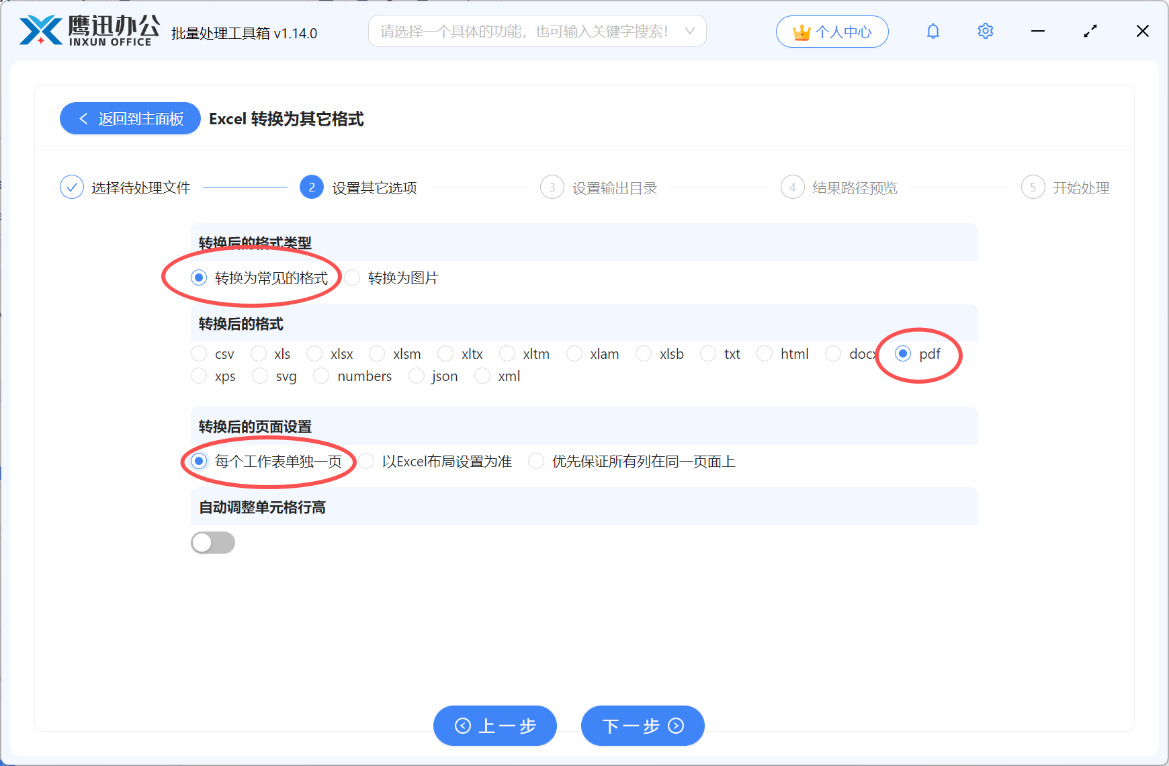The width and height of the screenshot is (1169, 766).
Task: Click the fullscreen expand arrows icon
Action: click(1090, 31)
